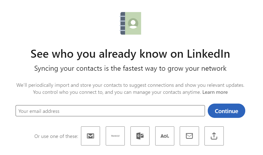Click the generic envelope email icon

[x=189, y=136]
